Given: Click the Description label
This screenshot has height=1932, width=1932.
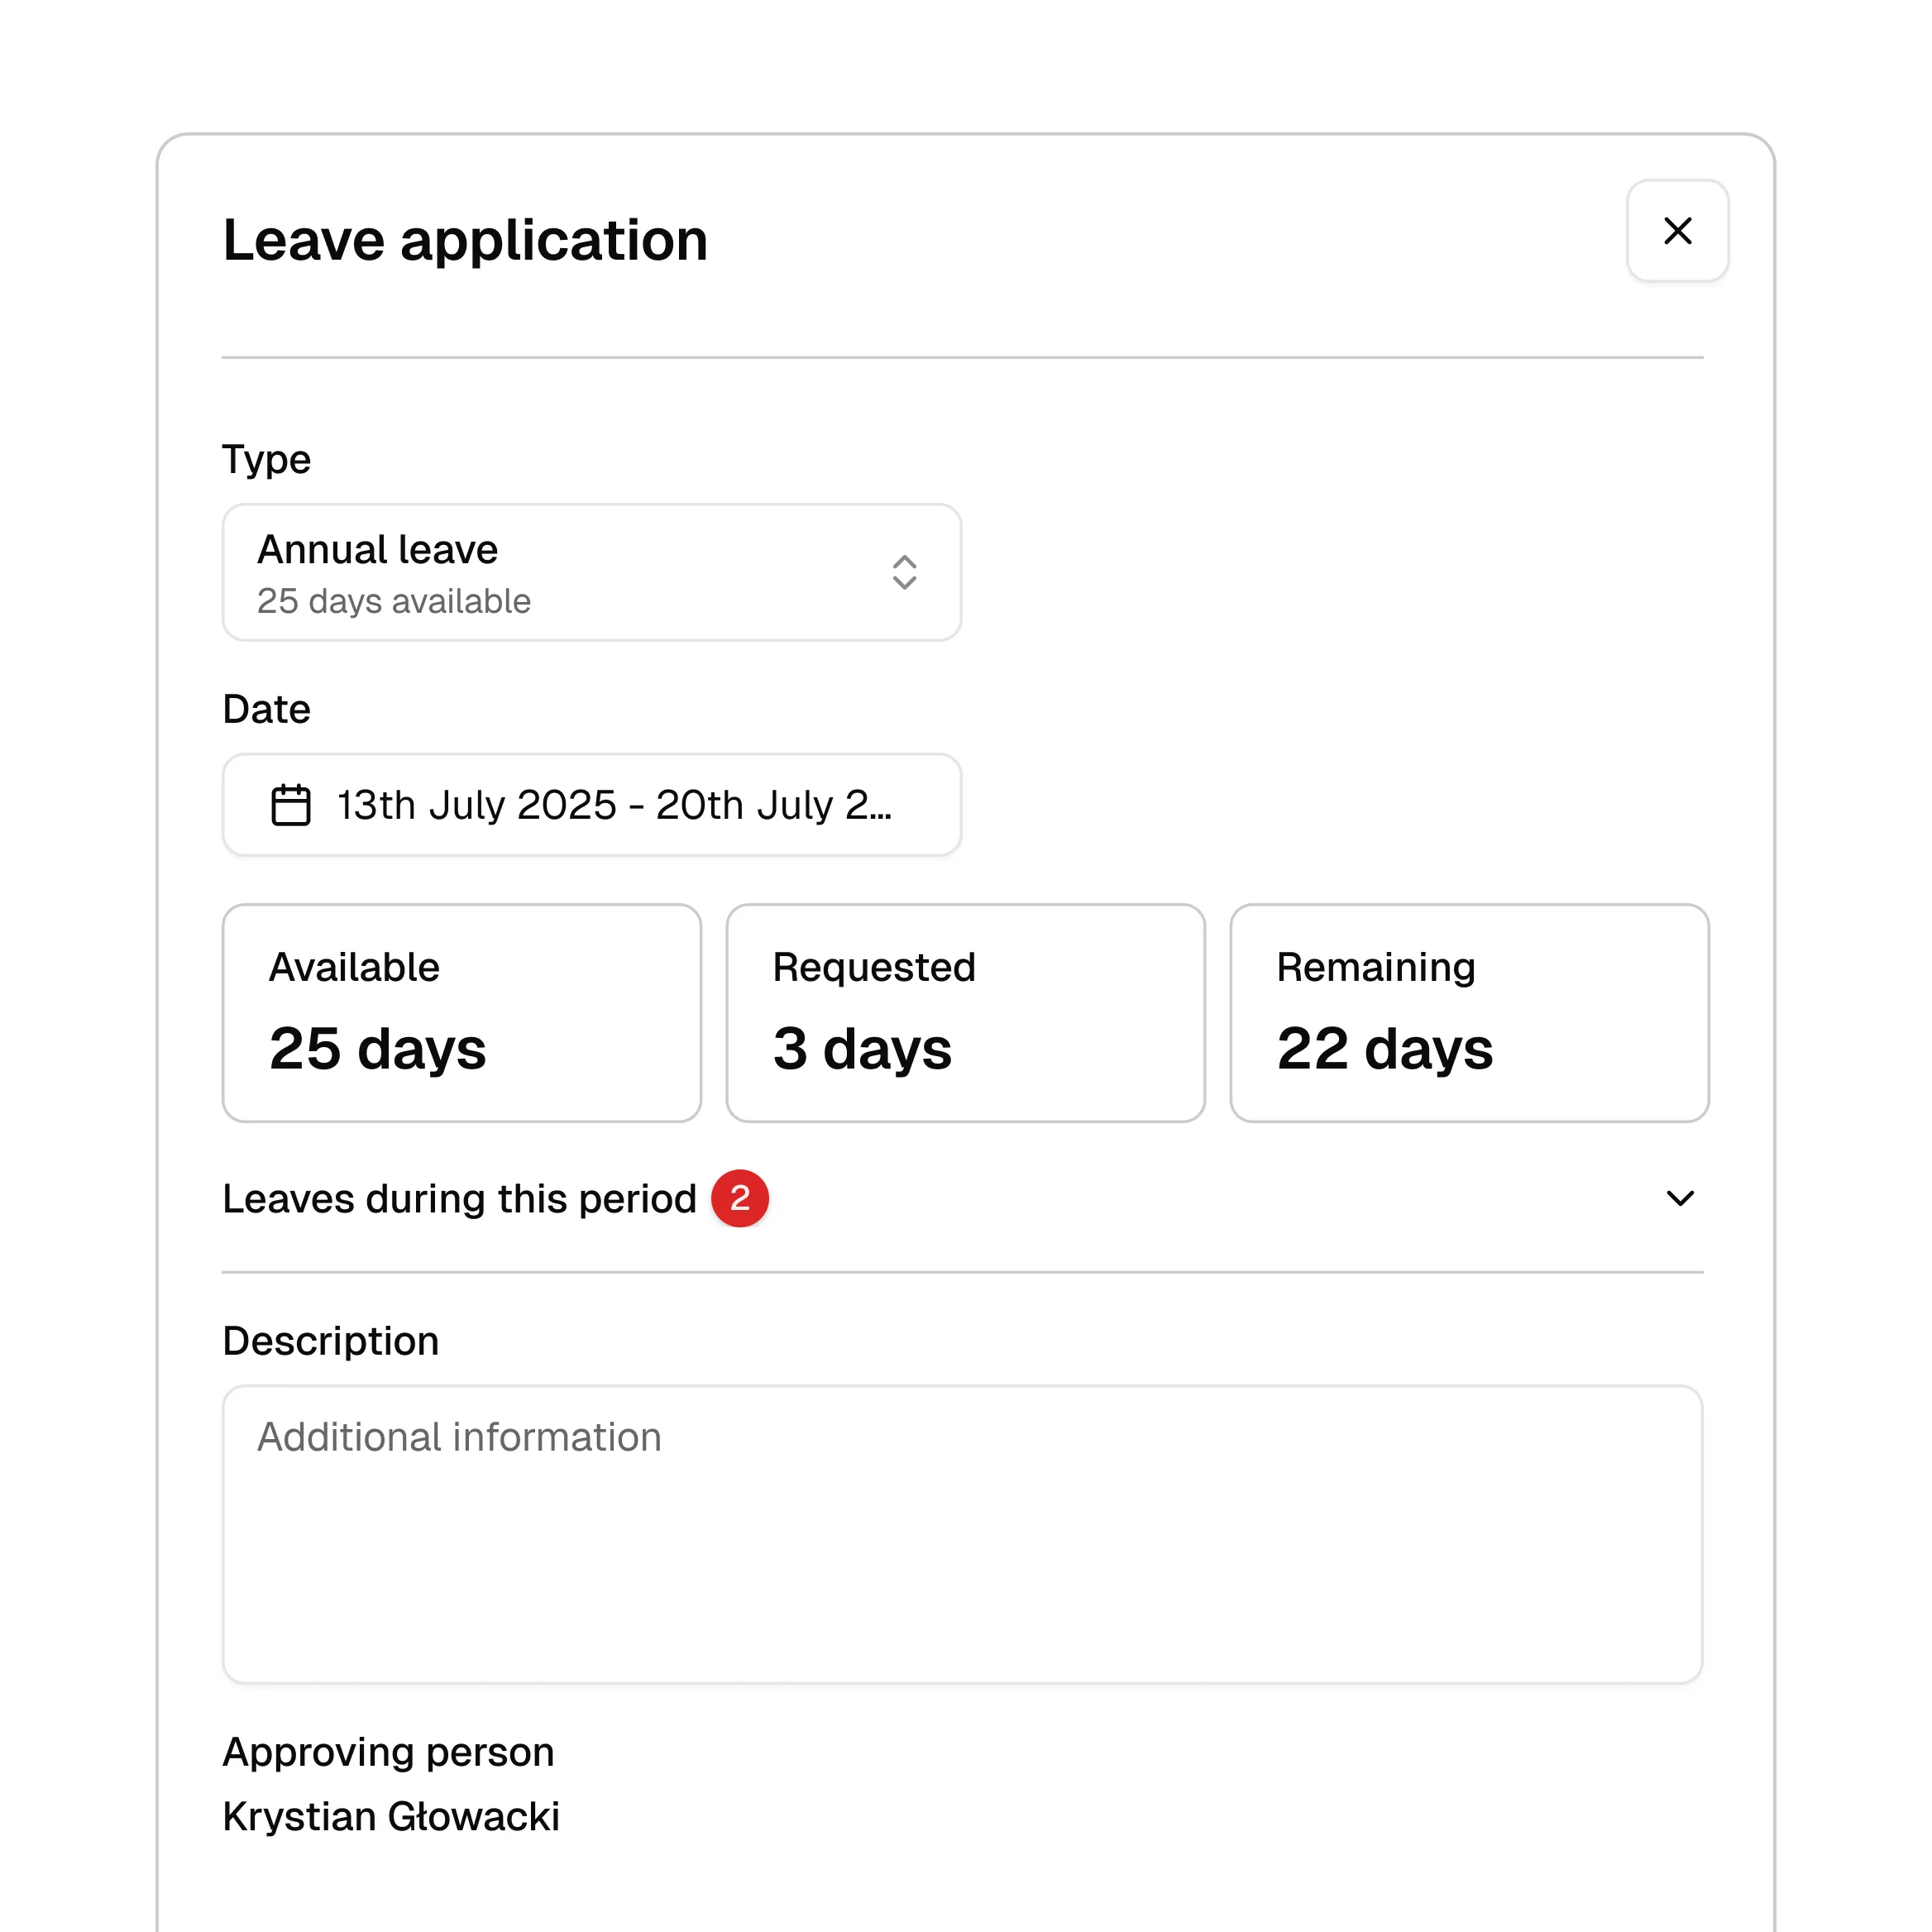Looking at the screenshot, I should (x=330, y=1339).
